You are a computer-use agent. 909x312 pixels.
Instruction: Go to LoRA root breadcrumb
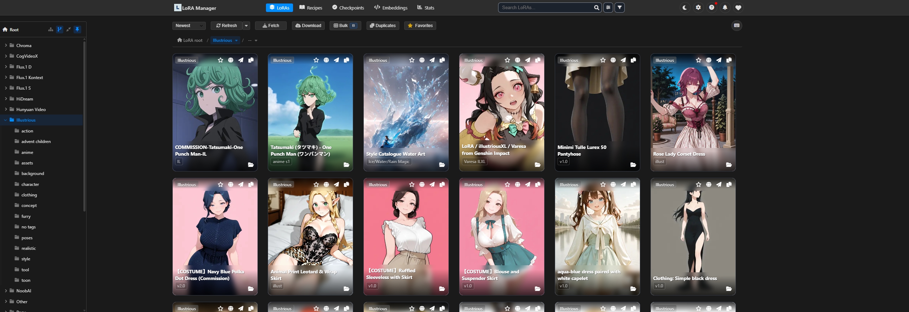tap(190, 40)
